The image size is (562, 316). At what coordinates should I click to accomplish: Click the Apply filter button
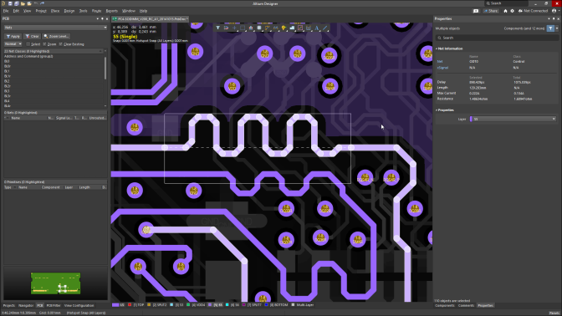pos(13,36)
